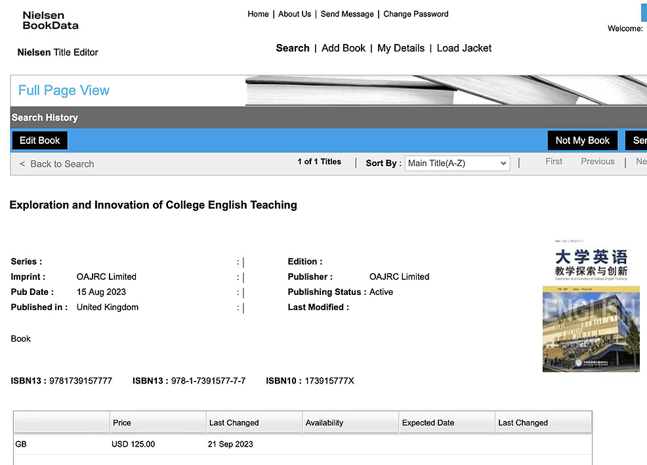The height and width of the screenshot is (465, 647).
Task: Click the Nielsen BookData logo
Action: pos(51,20)
